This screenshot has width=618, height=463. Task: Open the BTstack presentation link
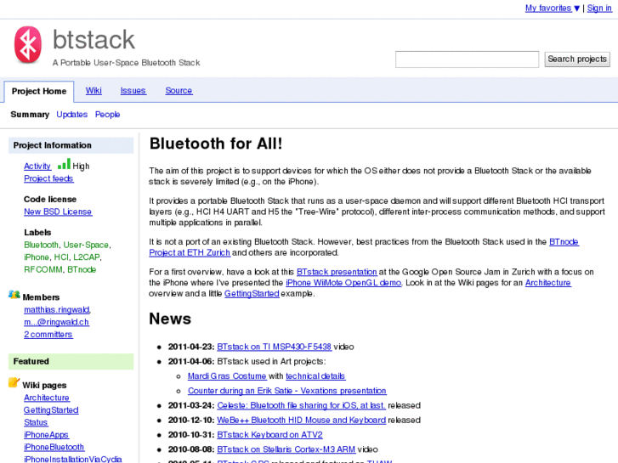[x=337, y=272]
